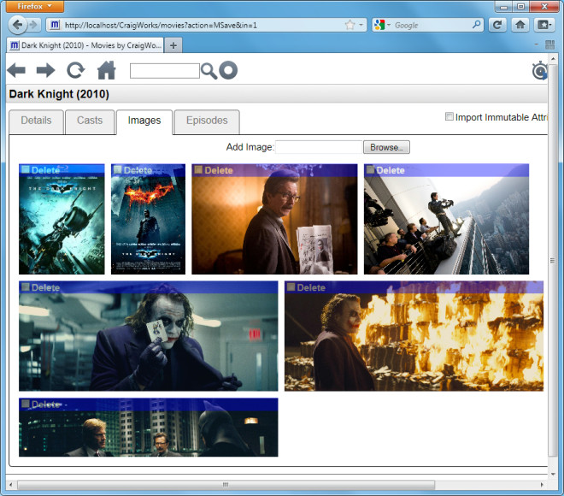Select the Images tab

click(x=144, y=122)
